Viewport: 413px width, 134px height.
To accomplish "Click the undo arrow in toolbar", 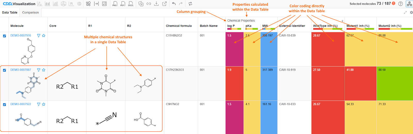I will point(174,4).
